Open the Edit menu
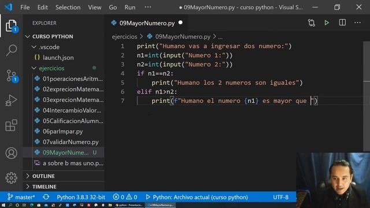370x208 pixels. coord(42,8)
